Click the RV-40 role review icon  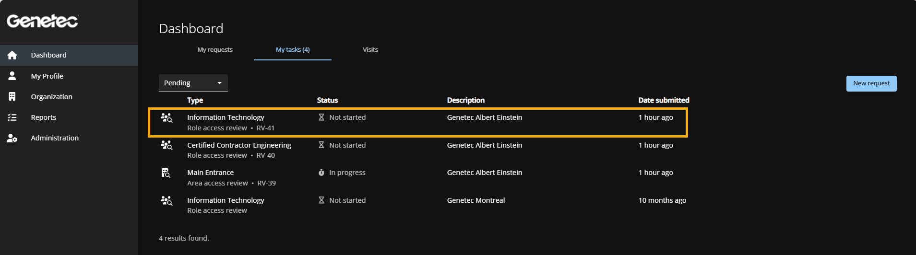[x=166, y=145]
